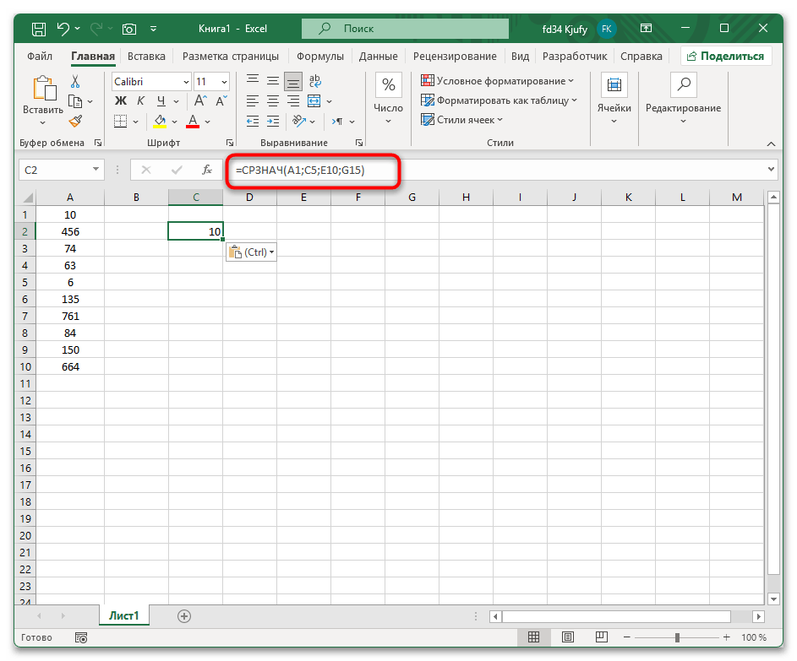Decrease font size with smaller A icon

pyautogui.click(x=221, y=101)
